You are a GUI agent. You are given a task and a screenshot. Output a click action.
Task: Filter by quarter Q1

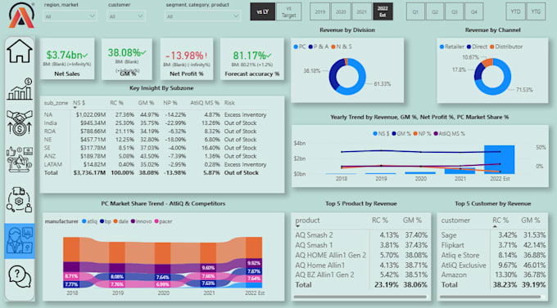point(415,11)
